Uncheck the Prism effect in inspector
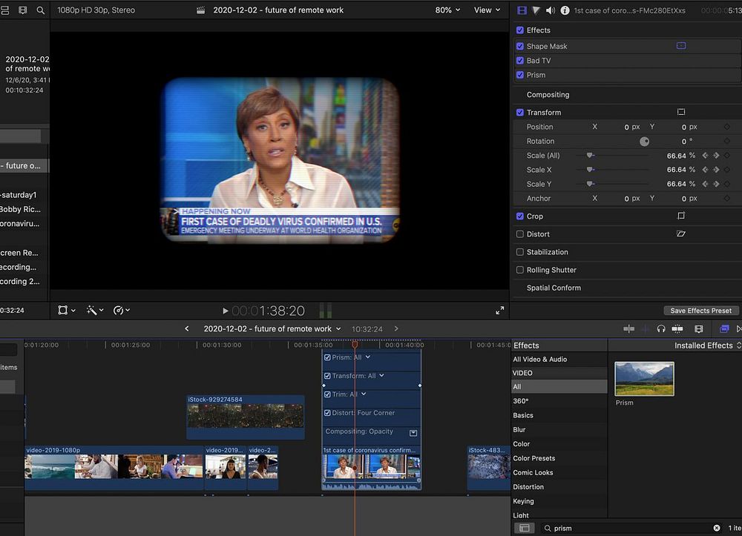 click(x=520, y=75)
